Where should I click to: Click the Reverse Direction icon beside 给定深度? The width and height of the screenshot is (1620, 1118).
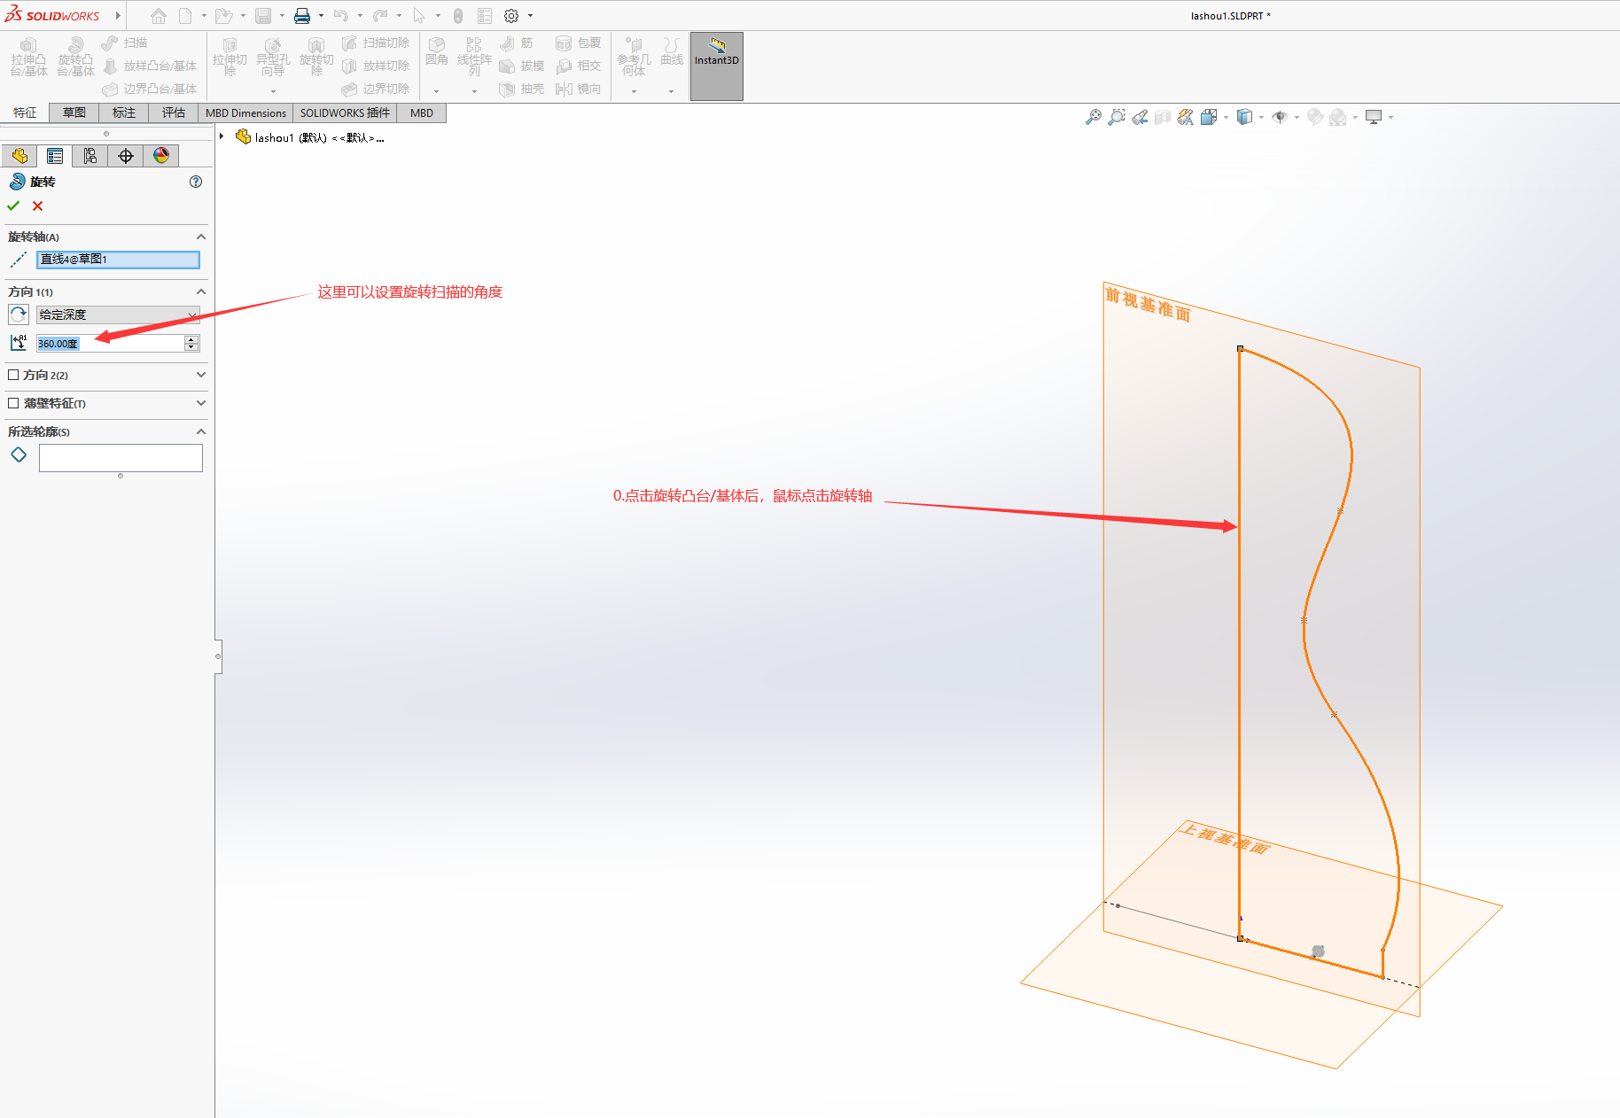(18, 314)
